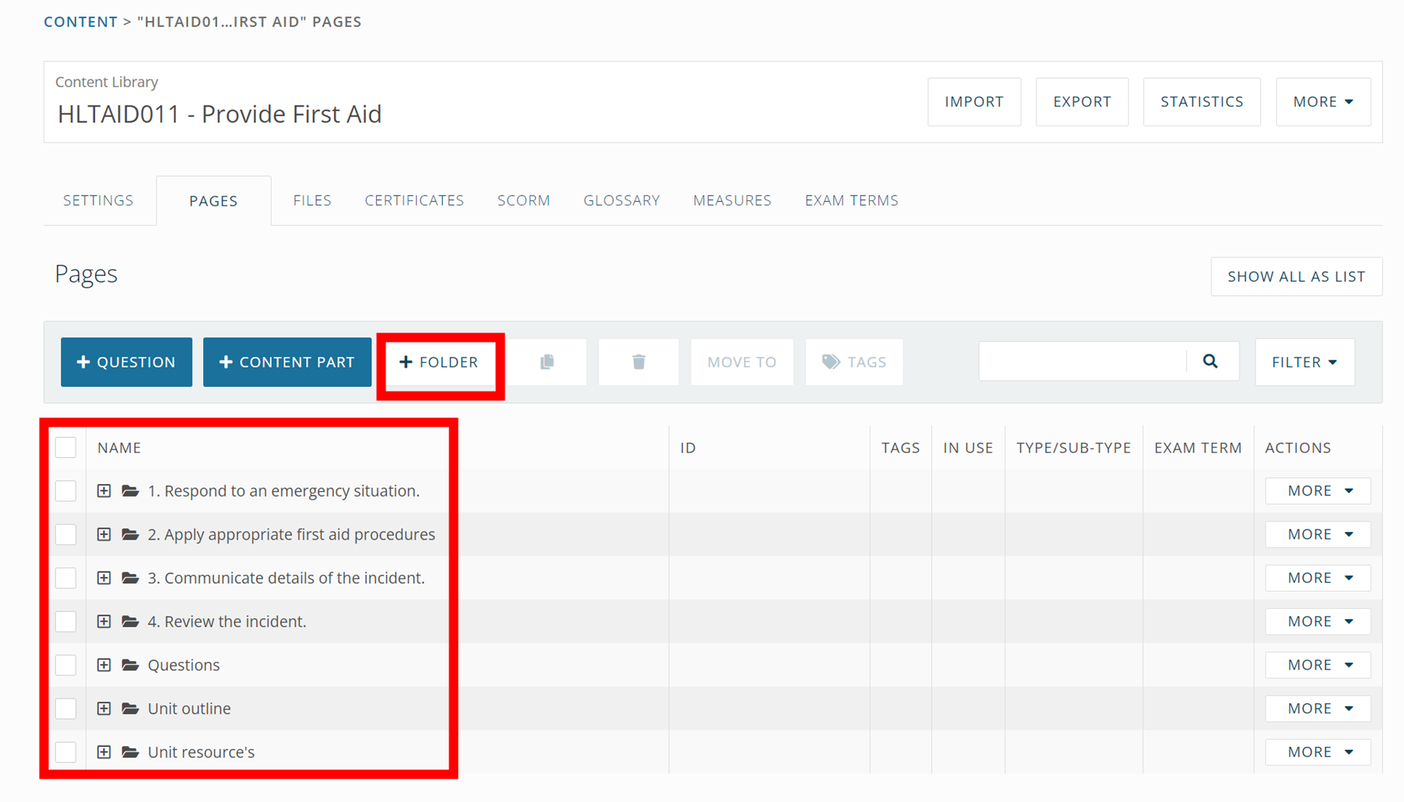Click folder icon beside Questions
1404x802 pixels.
click(130, 666)
